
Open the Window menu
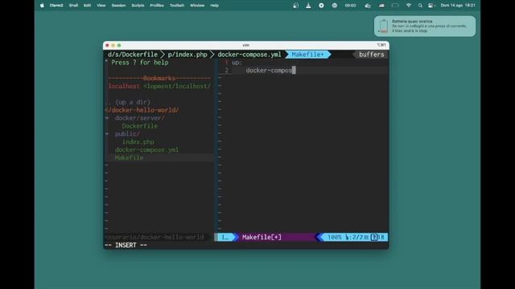coord(197,6)
